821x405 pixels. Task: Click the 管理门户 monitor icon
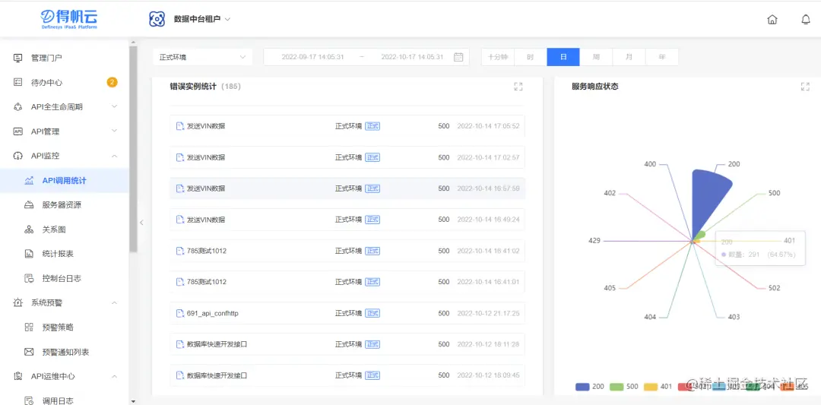[x=17, y=58]
